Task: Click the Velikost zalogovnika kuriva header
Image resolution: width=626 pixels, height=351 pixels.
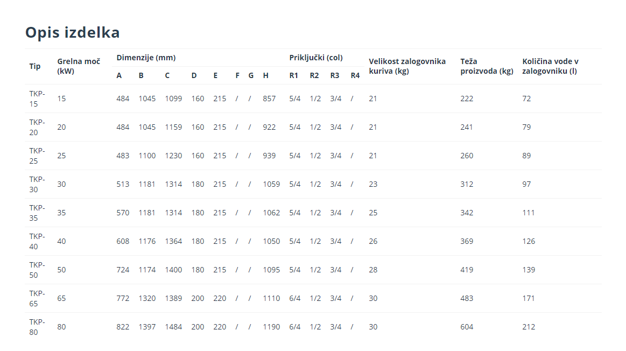Action: (x=407, y=66)
